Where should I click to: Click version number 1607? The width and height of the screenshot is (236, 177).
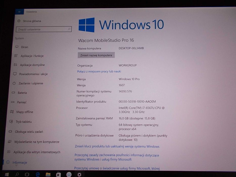(122, 85)
